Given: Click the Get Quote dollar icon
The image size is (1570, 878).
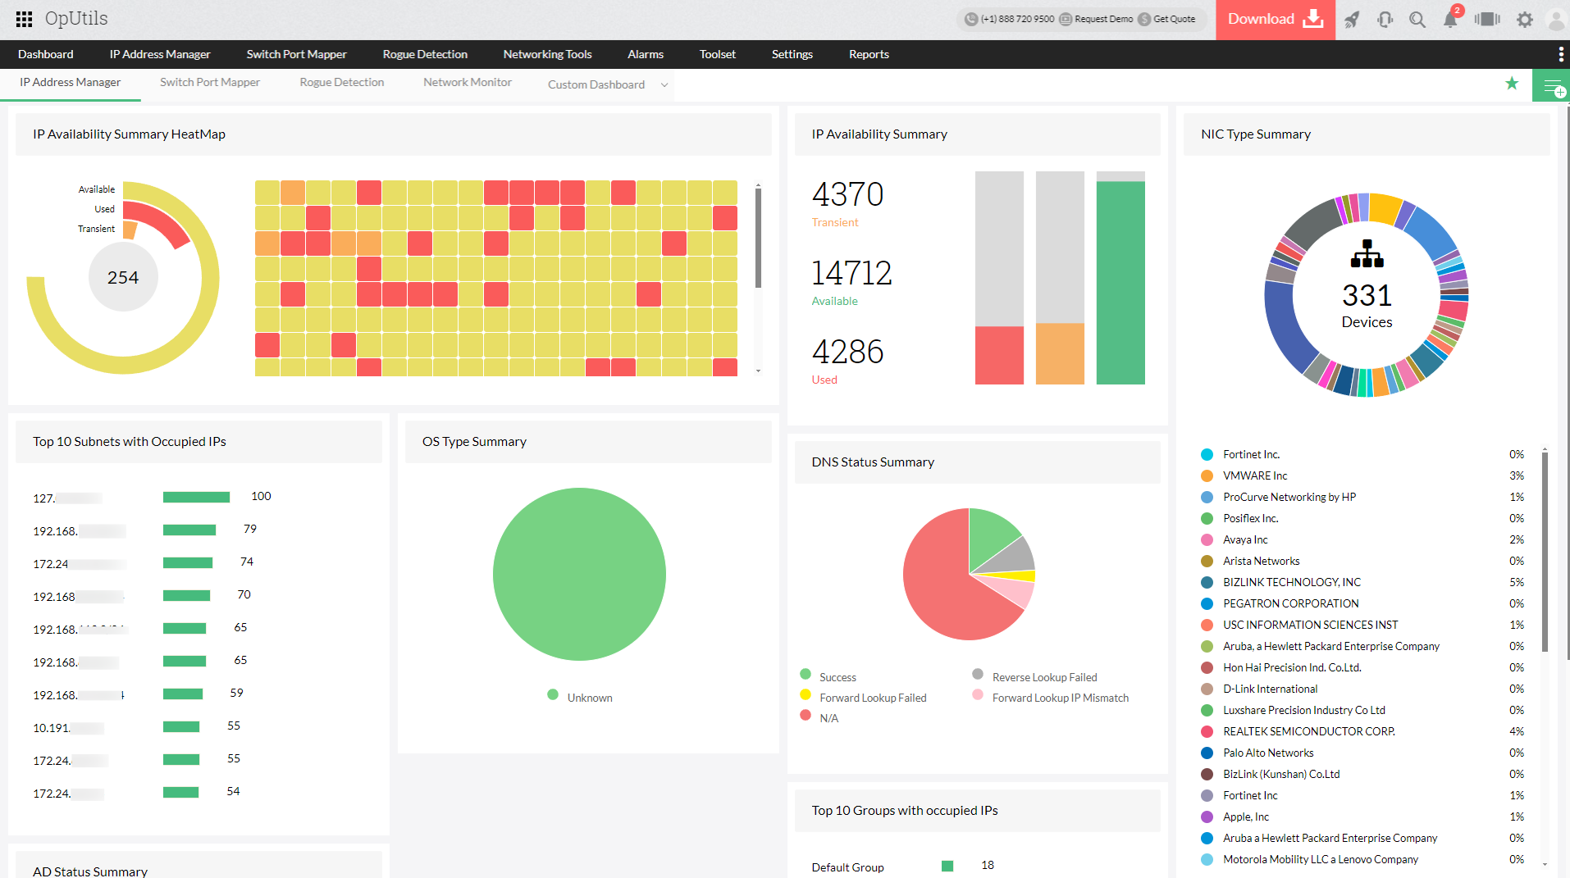Looking at the screenshot, I should (1144, 19).
